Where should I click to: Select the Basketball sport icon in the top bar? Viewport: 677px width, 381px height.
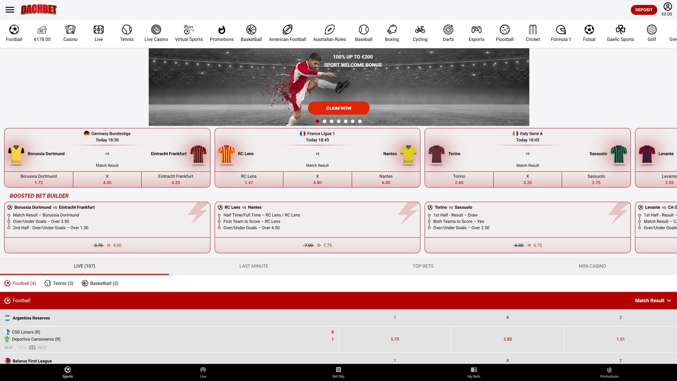coord(251,33)
